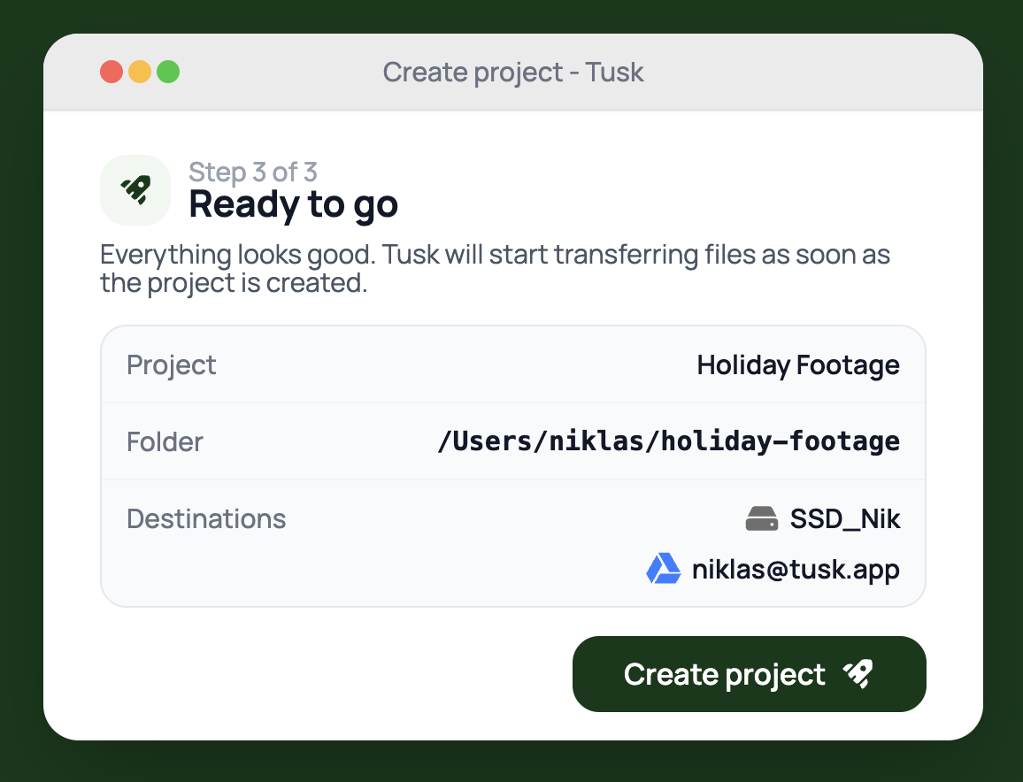Click the Ready to go heading

point(293,205)
